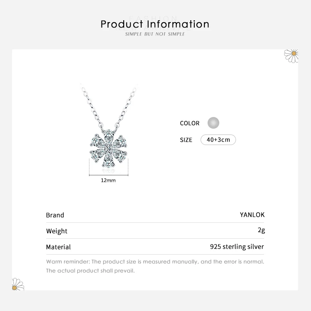Click the 2g weight value
This screenshot has width=311, height=311.
tap(261, 231)
